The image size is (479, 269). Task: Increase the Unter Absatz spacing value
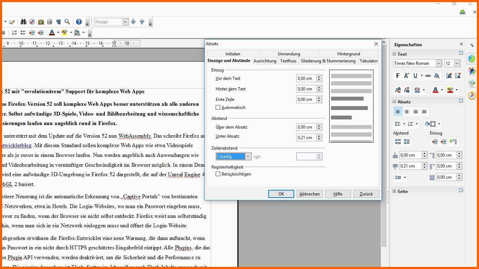(319, 136)
